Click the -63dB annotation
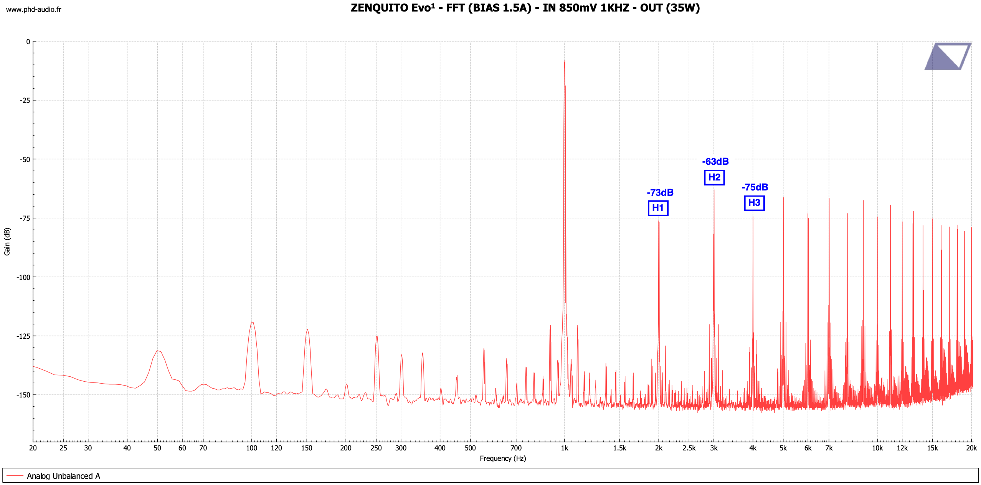 tap(715, 161)
